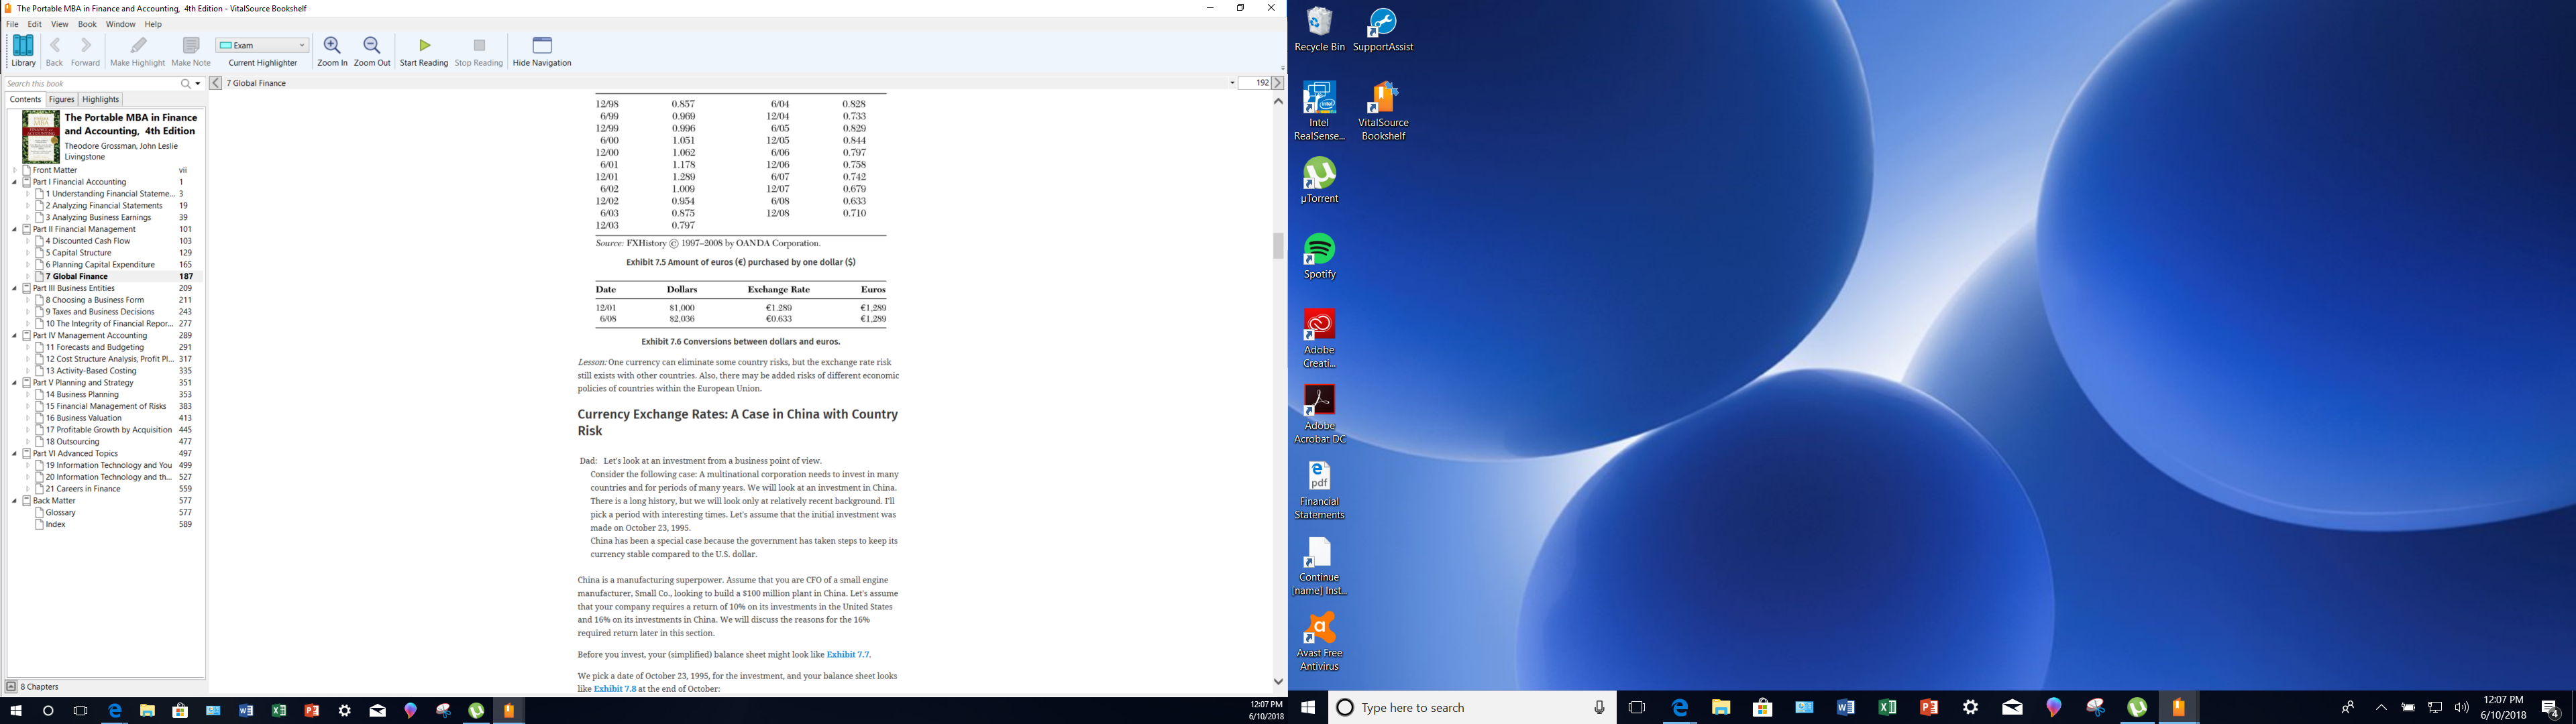Switch to the Contents tab
Viewport: 2576px width, 724px height.
[25, 100]
